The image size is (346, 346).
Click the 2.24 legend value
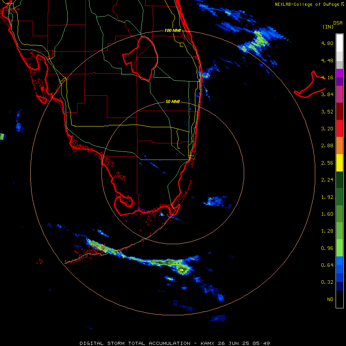coord(327,180)
